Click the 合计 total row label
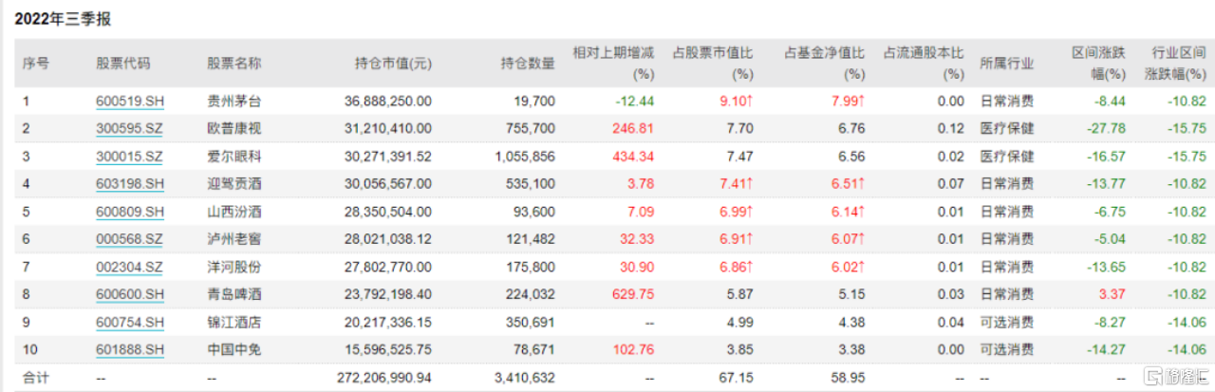This screenshot has height=392, width=1215. [x=36, y=378]
